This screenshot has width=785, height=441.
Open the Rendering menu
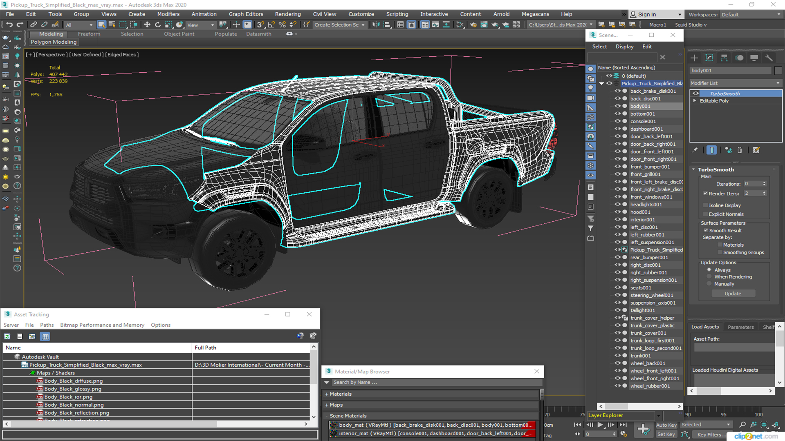click(288, 14)
